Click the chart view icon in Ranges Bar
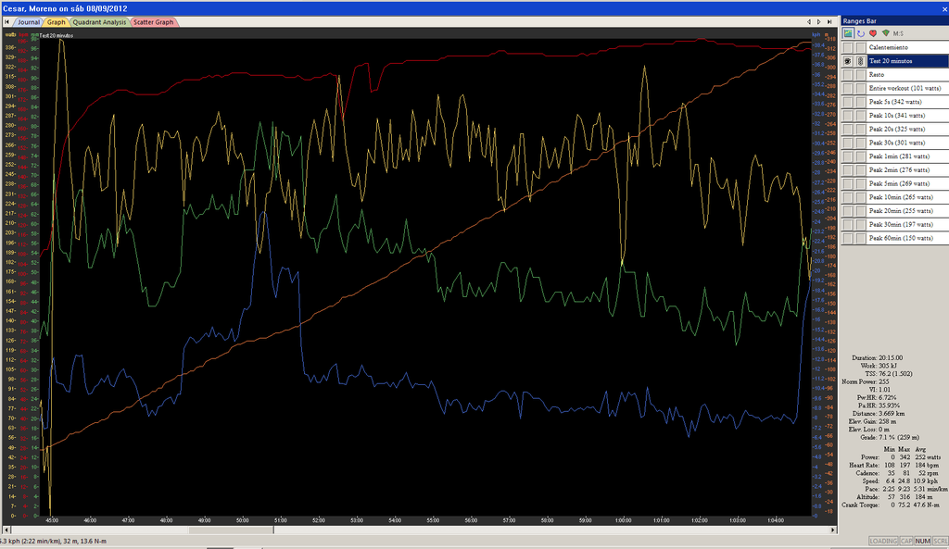Viewport: 949px width, 549px height. (848, 33)
